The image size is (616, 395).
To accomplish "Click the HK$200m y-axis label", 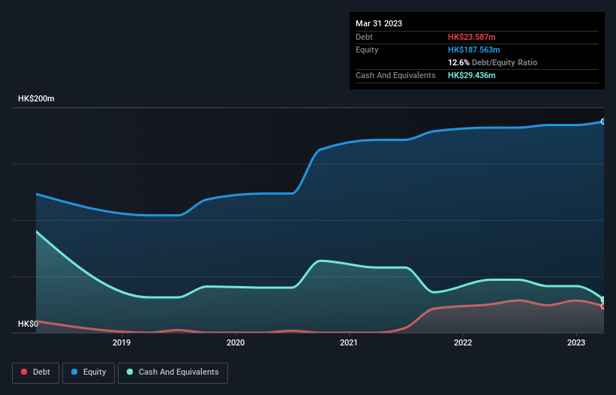I will tap(36, 98).
